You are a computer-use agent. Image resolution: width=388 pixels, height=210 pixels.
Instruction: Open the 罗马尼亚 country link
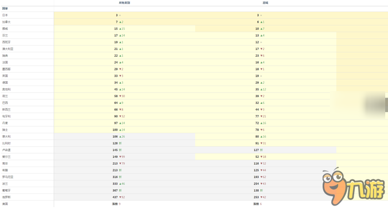8,177
